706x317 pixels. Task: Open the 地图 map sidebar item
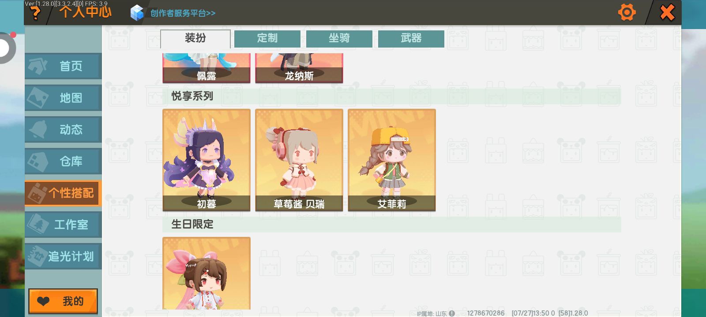(x=63, y=98)
